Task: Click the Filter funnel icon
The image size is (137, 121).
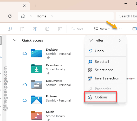Action: [91, 41]
